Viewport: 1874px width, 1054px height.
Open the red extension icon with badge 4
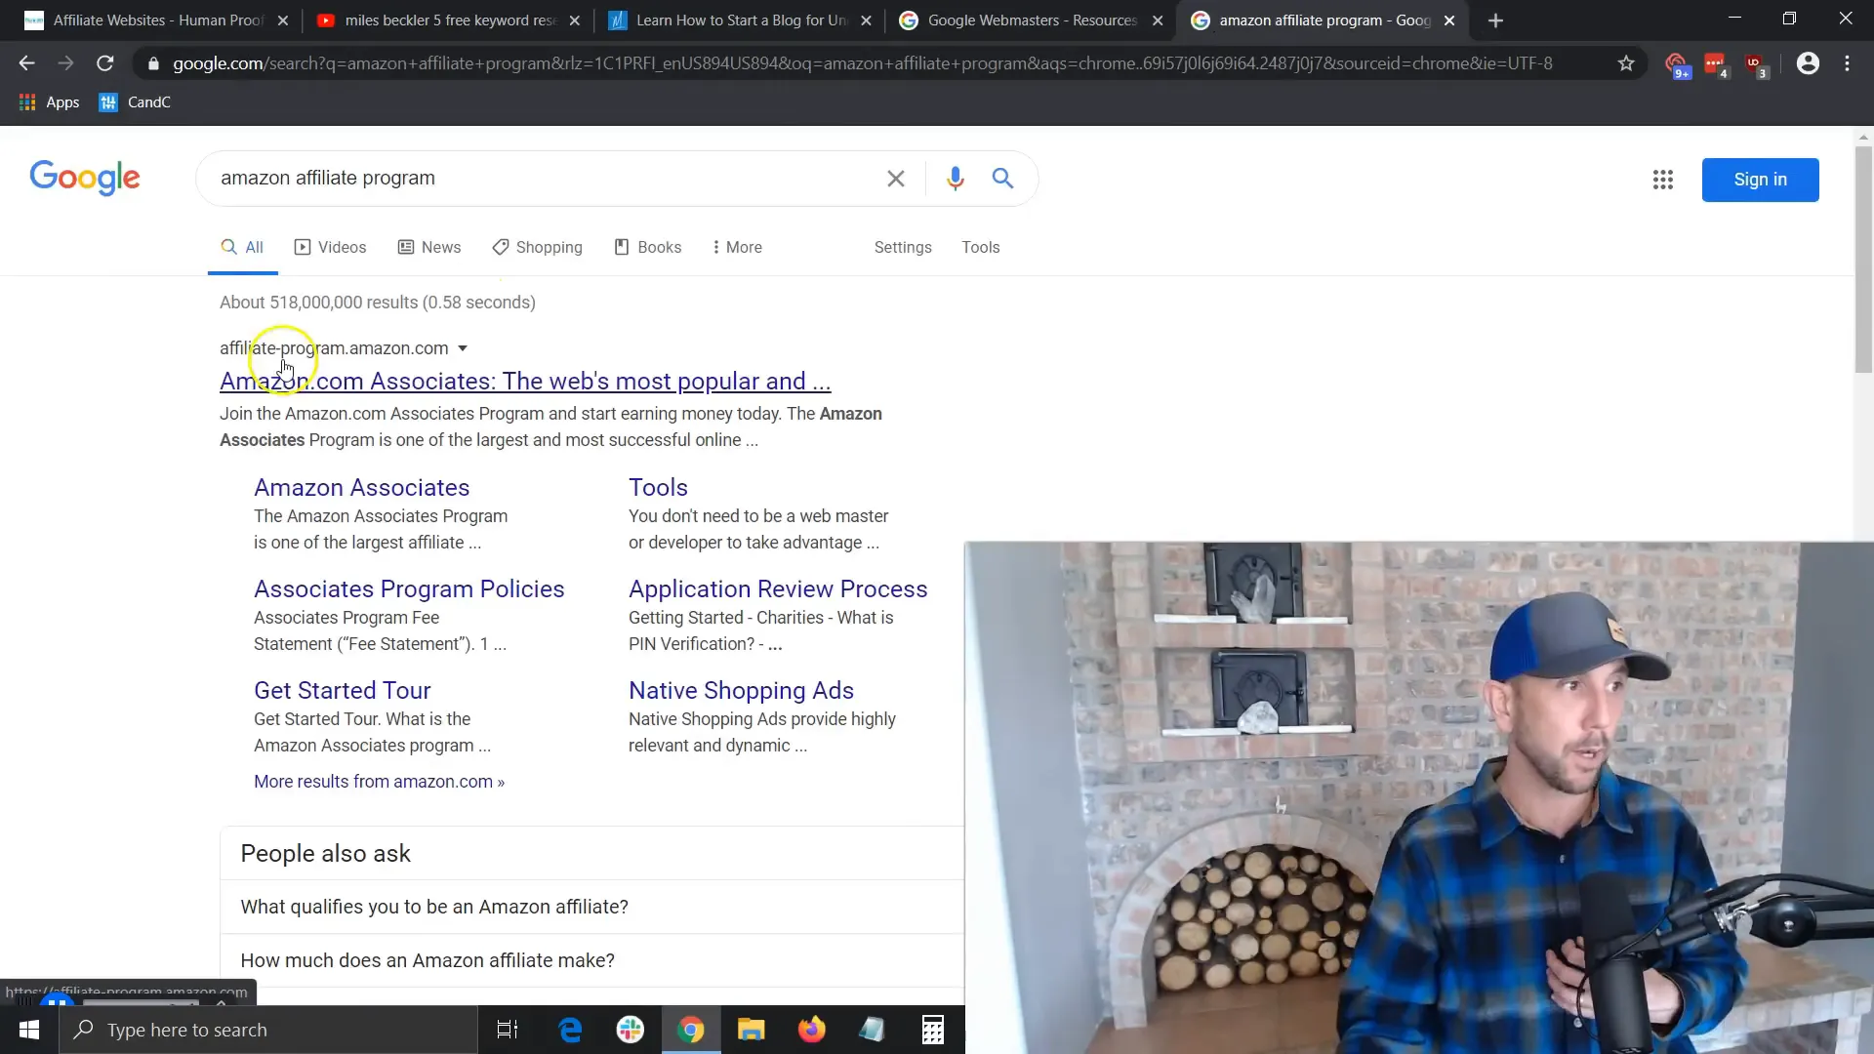[1716, 65]
